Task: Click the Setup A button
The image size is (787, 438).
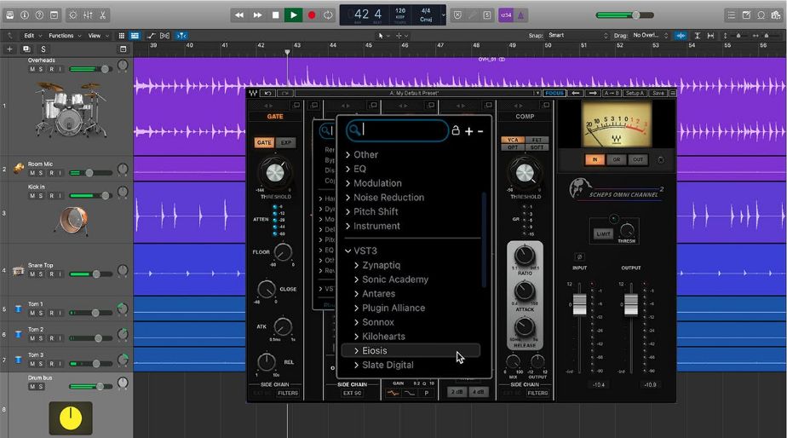Action: coord(635,93)
